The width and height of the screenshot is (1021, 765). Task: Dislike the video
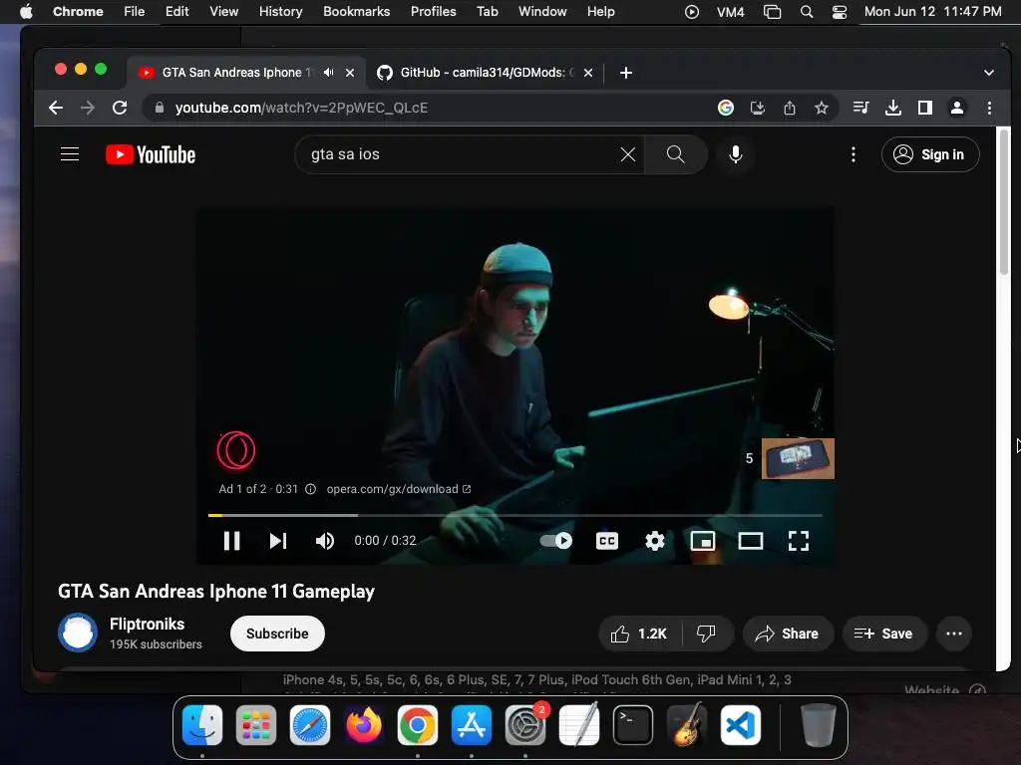pos(706,634)
